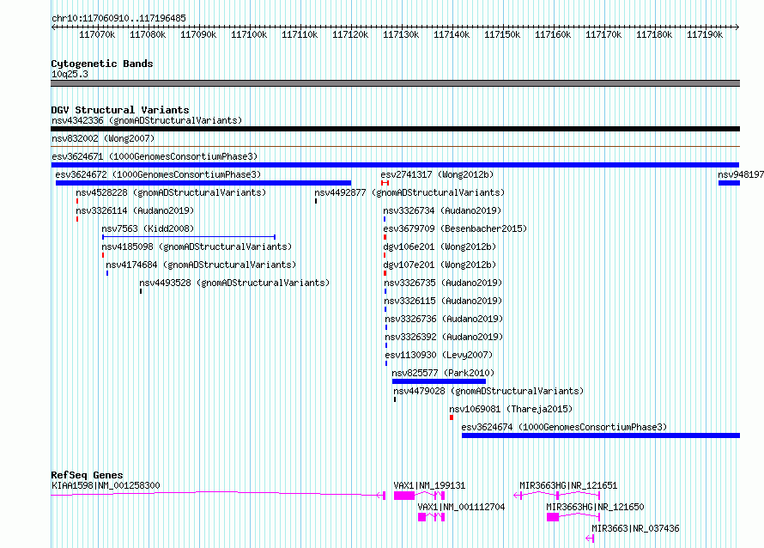Open nsv7563 (Kidd2008) label
Image resolution: width=764 pixels, height=548 pixels.
(x=148, y=228)
